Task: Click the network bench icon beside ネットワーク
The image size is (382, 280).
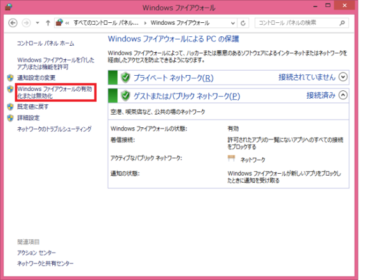Action: click(231, 158)
